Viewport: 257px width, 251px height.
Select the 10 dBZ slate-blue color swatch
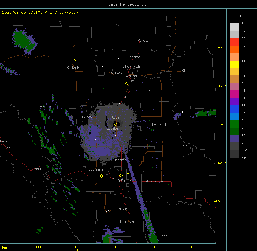[234, 139]
